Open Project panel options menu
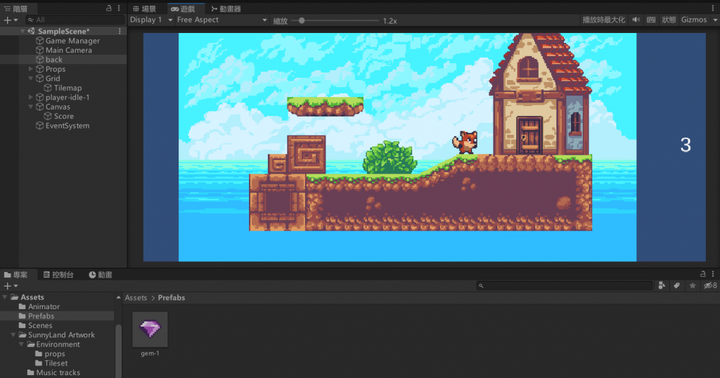 [713, 274]
